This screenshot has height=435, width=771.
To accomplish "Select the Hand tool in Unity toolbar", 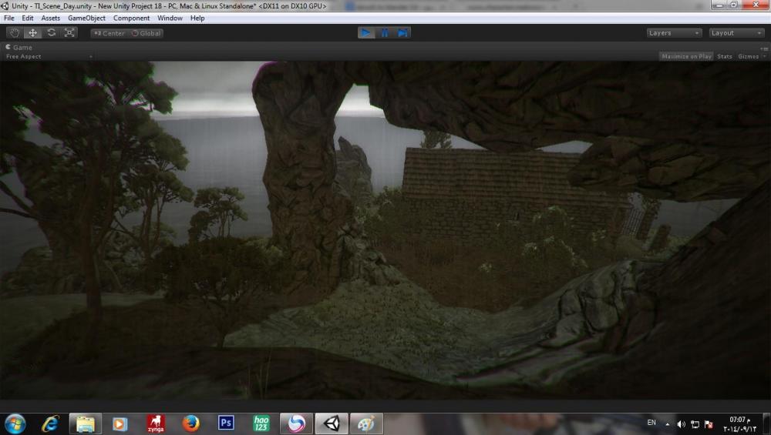I will 15,33.
